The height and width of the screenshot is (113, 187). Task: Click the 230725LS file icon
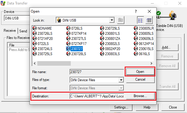click(35, 54)
